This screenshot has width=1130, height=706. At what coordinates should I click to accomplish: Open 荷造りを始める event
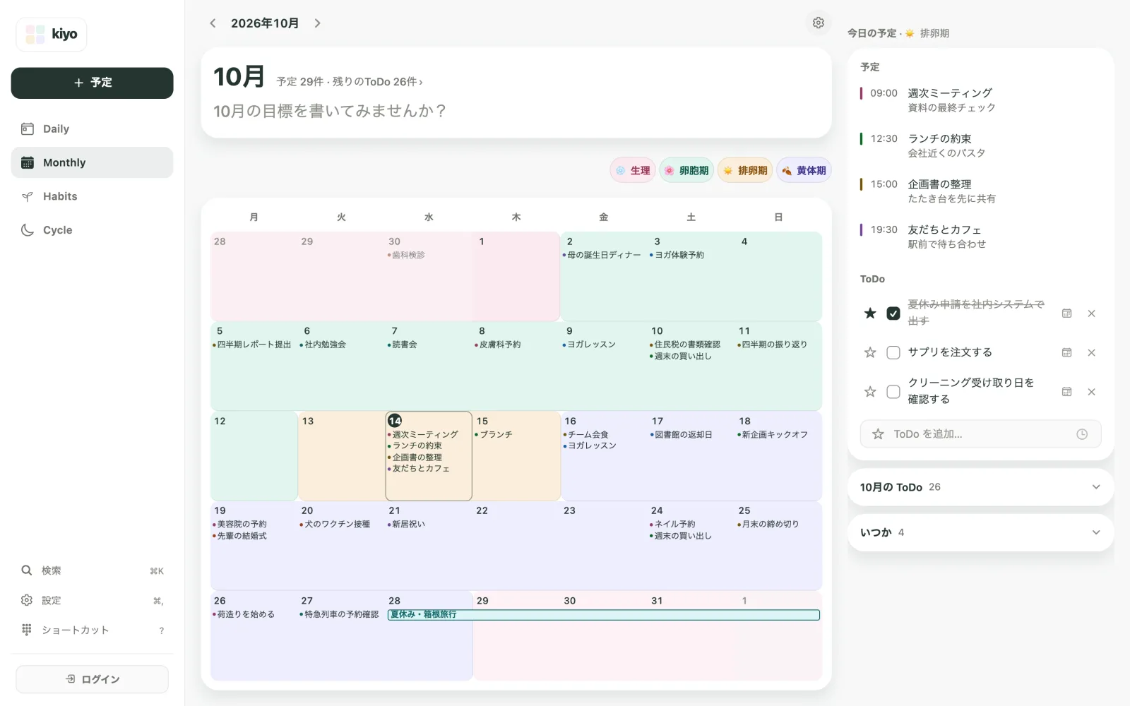coord(244,614)
